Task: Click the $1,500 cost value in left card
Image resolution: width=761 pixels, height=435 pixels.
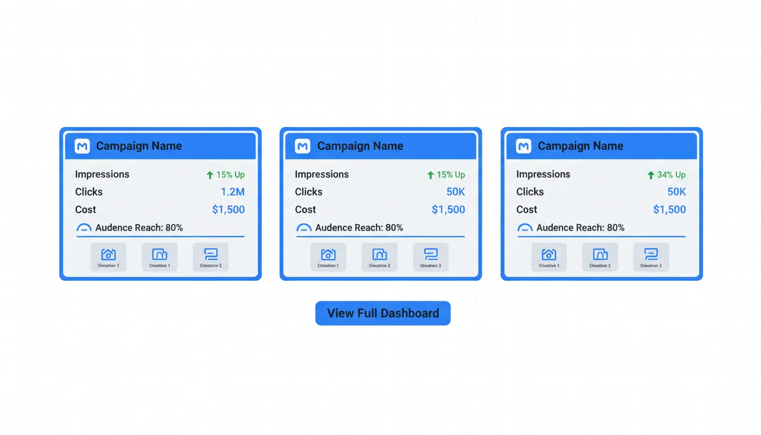Action: [x=228, y=210]
